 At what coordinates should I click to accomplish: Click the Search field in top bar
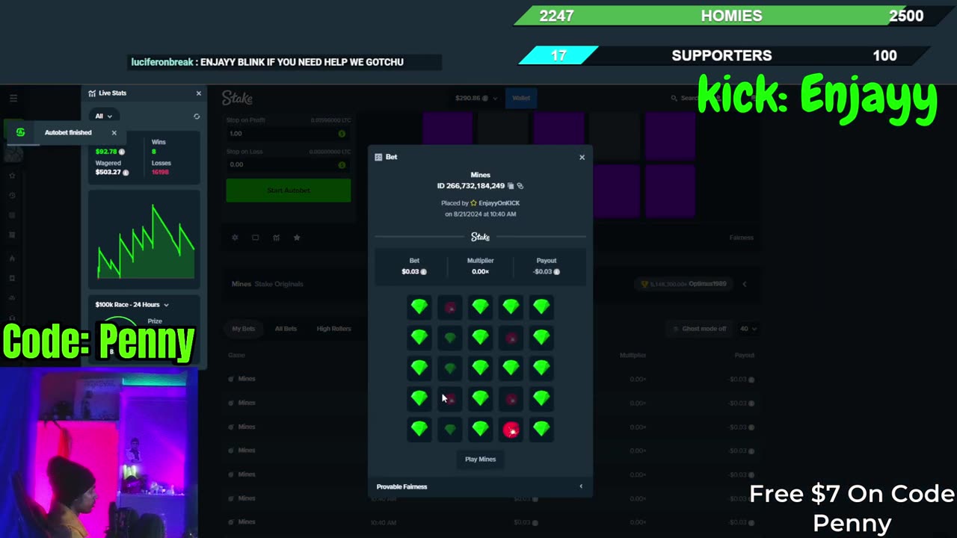pyautogui.click(x=684, y=98)
